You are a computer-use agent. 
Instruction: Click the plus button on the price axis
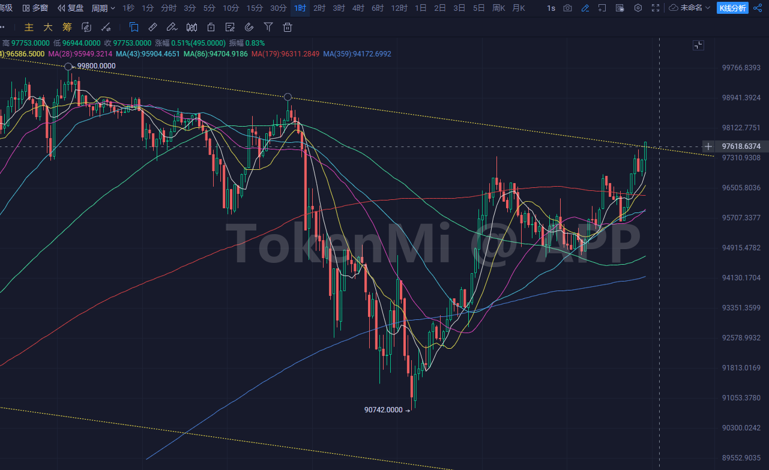point(709,146)
